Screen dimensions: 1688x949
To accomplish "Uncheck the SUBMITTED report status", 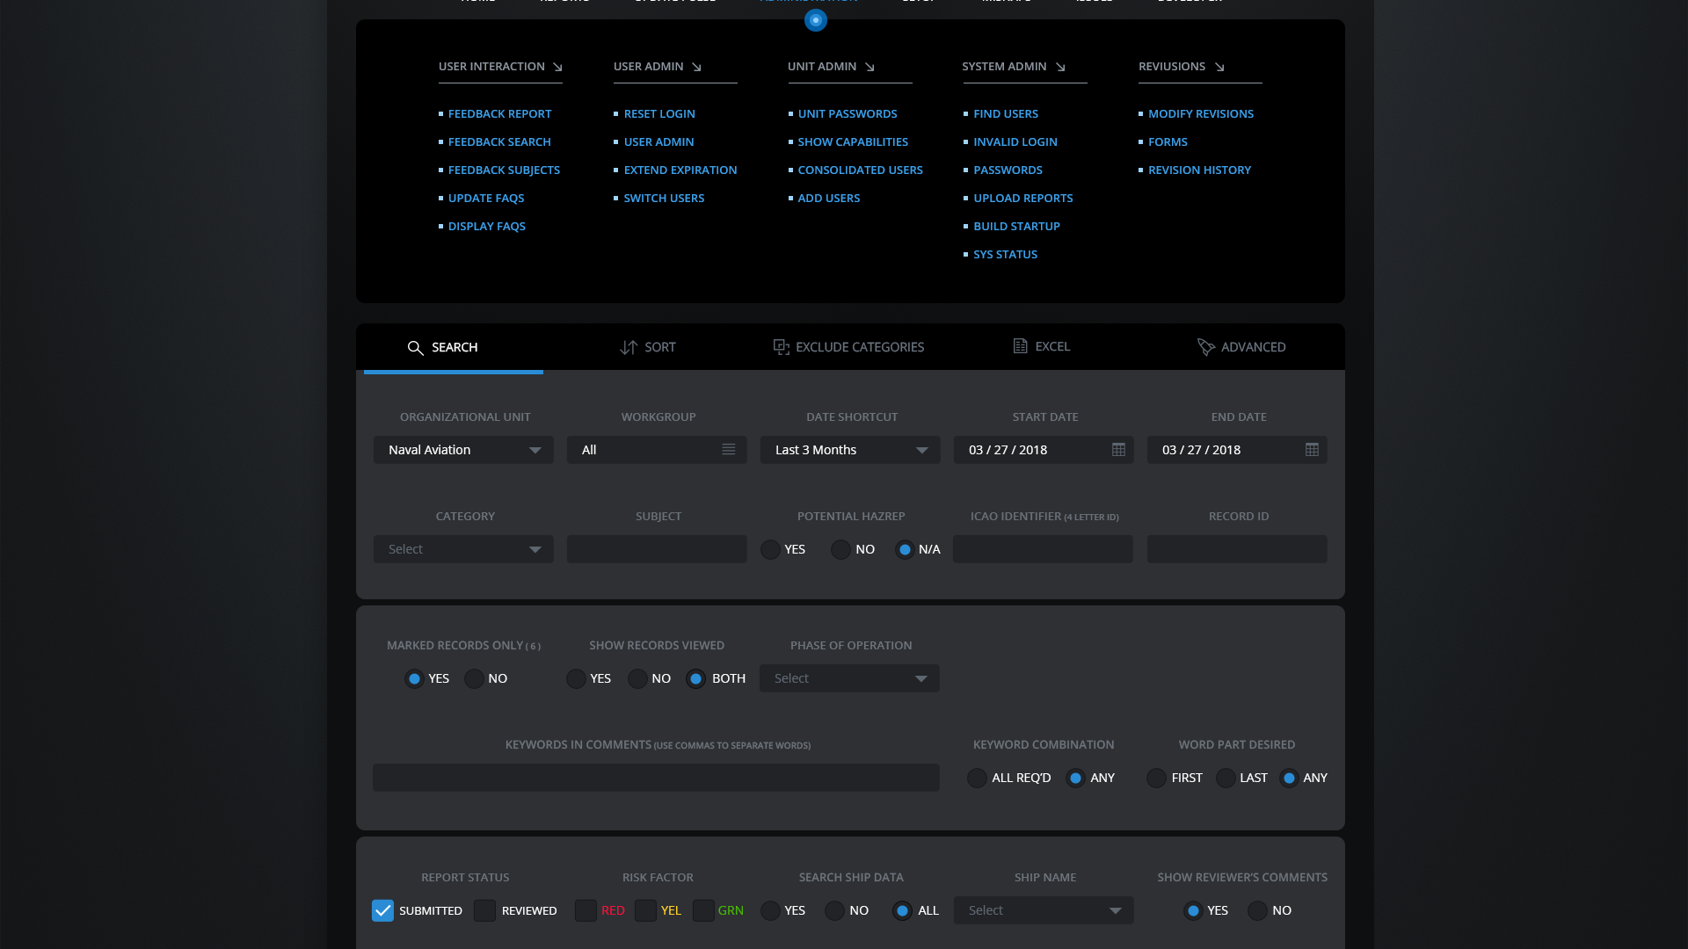I will coord(382,911).
